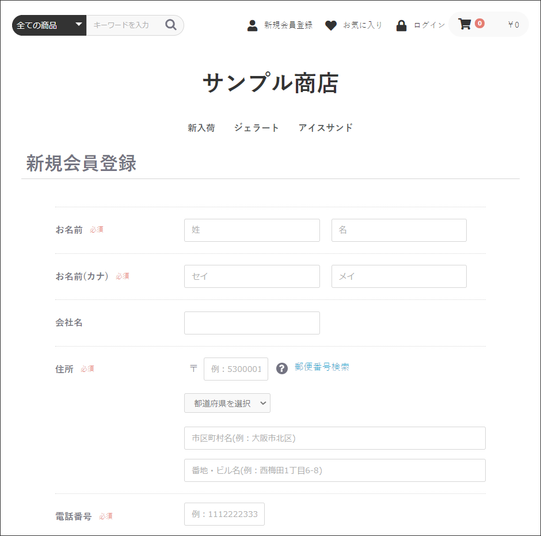This screenshot has height=536, width=541.
Task: Click the サンプル商店 store title
Action: click(270, 83)
